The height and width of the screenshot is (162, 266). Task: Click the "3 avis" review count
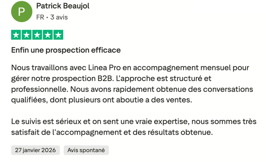pos(59,17)
